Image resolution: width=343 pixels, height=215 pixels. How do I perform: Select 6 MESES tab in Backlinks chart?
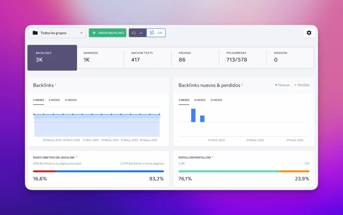(x=54, y=100)
